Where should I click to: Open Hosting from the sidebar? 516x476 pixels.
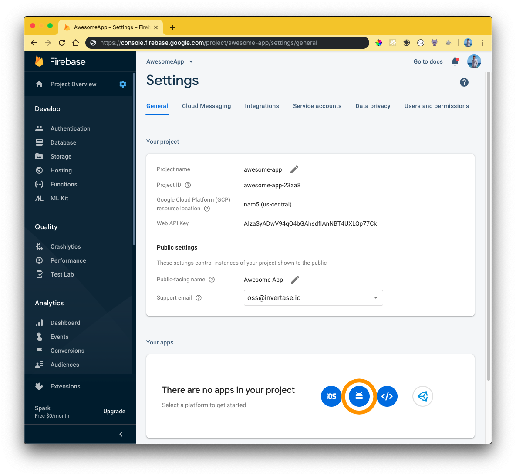tap(61, 170)
